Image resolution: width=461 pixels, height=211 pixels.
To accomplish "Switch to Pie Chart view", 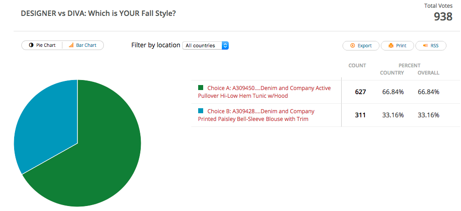I will click(42, 45).
